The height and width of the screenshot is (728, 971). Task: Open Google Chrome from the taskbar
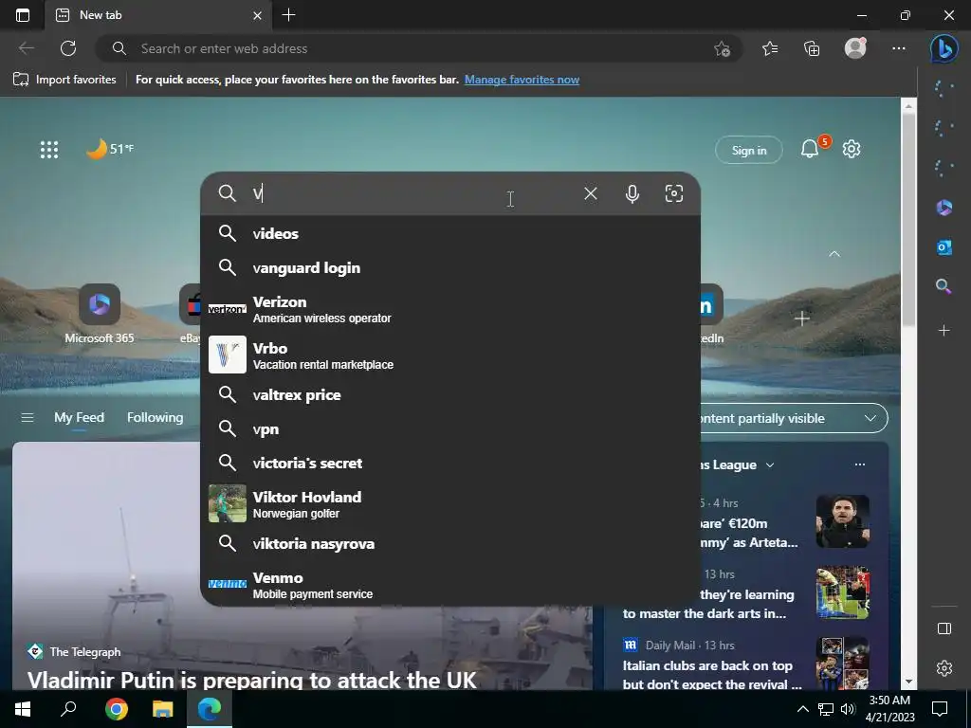coord(116,709)
